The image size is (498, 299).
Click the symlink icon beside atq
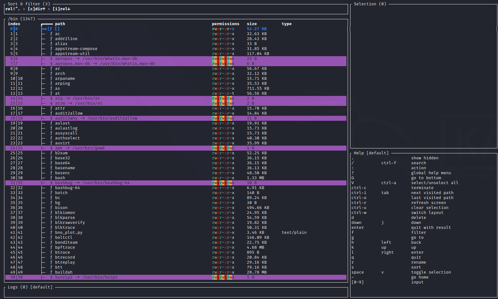point(51,98)
